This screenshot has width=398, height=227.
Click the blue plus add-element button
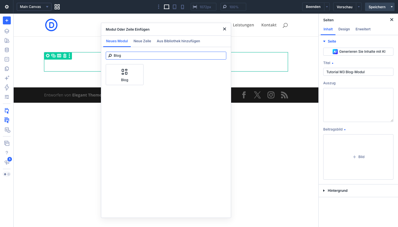[x=7, y=20]
